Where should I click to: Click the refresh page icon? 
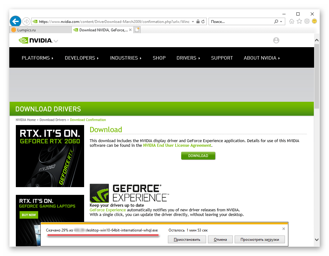click(x=204, y=21)
